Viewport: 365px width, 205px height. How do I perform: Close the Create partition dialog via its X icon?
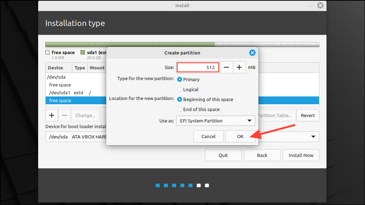pyautogui.click(x=252, y=52)
